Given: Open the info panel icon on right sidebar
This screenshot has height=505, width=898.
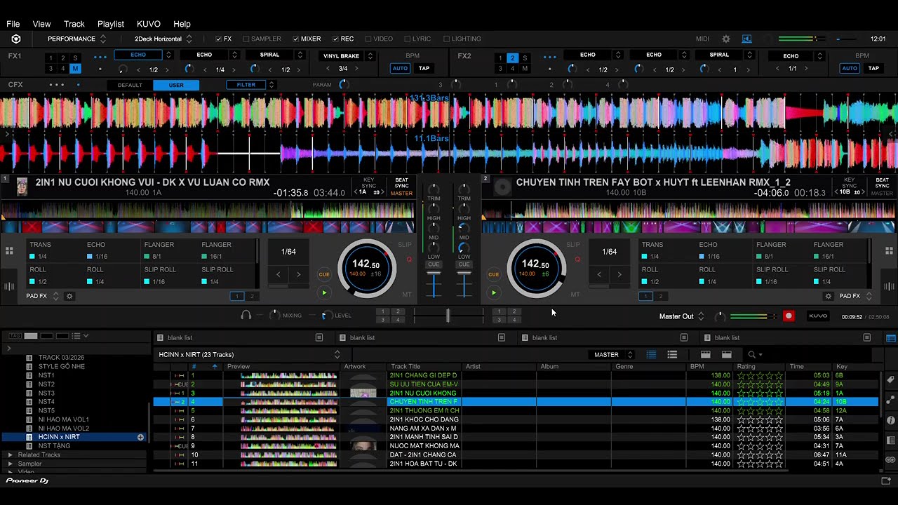Looking at the screenshot, I should [x=890, y=420].
